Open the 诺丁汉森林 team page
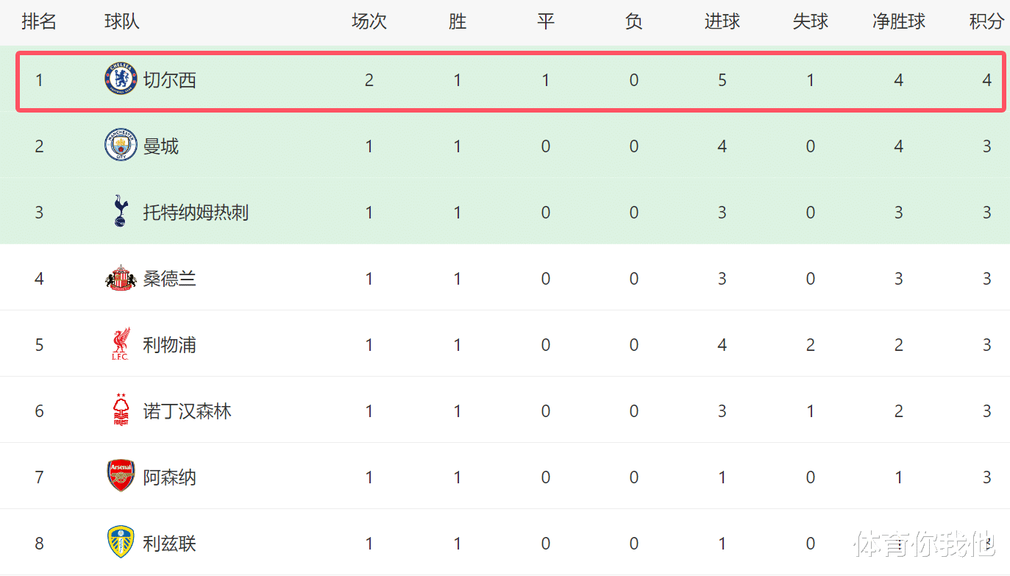Image resolution: width=1010 pixels, height=576 pixels. [187, 411]
